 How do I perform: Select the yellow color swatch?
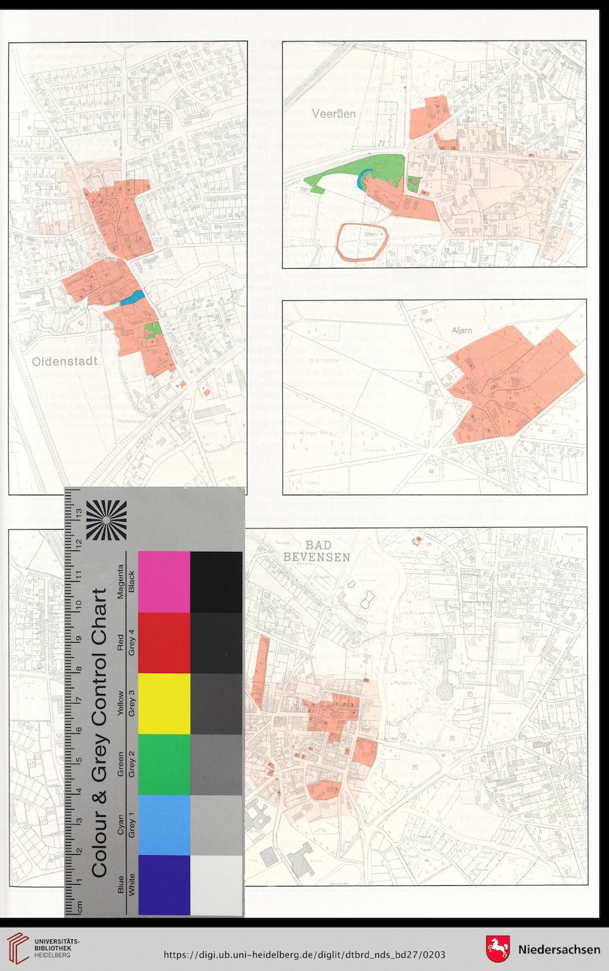[164, 704]
